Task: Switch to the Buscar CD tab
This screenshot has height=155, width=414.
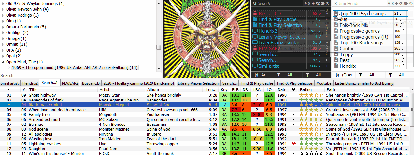Action: pos(91,83)
